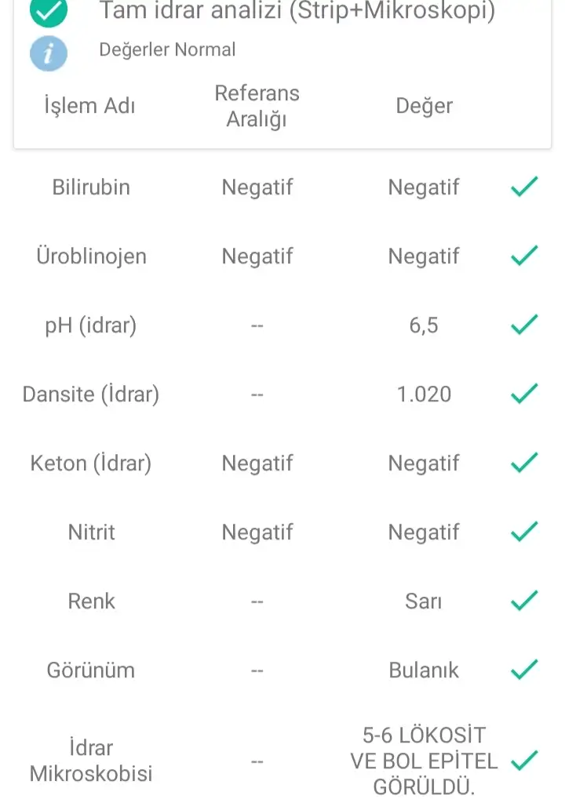Tap the Değerler Normal status text
Viewport: 565px width, 799px height.
tap(167, 50)
